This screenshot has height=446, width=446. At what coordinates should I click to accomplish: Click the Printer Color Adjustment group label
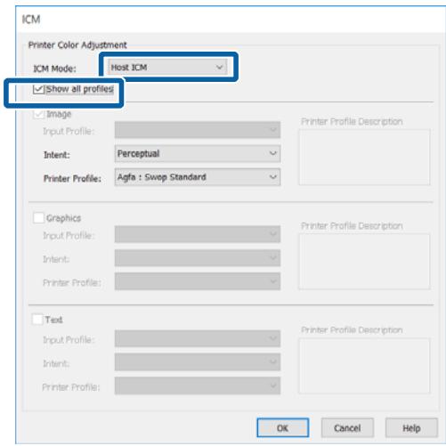click(x=77, y=45)
